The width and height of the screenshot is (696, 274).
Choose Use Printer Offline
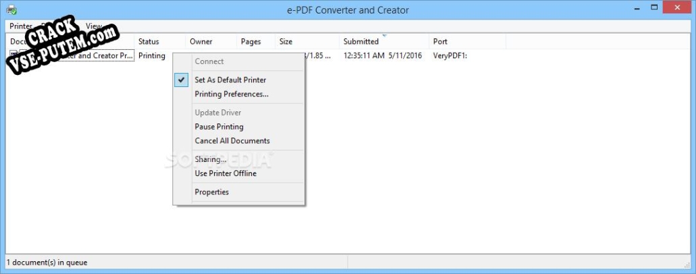[x=225, y=173]
